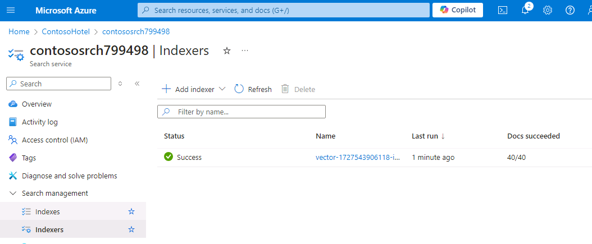This screenshot has height=244, width=592.
Task: Favorite Indexes using its star
Action: [x=131, y=211]
